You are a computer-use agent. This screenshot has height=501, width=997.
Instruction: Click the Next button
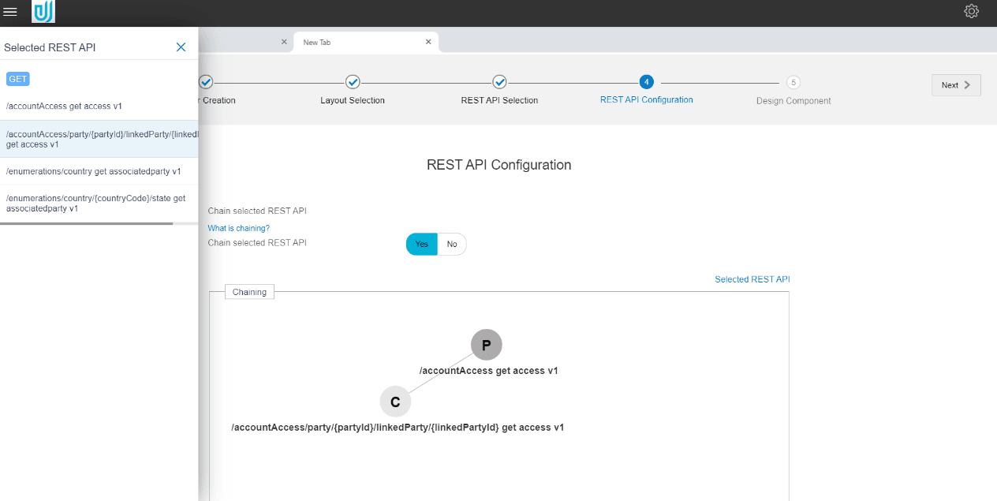[x=956, y=85]
